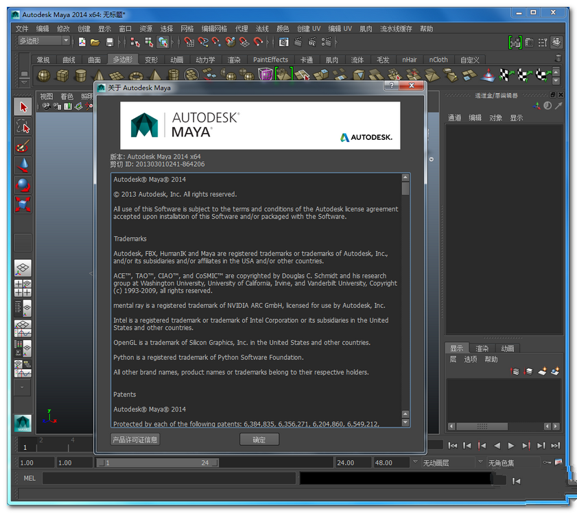Select the Lasso tool in toolbox

tap(23, 126)
